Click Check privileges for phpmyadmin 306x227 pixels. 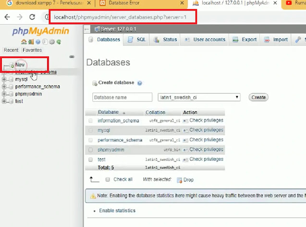coord(206,150)
